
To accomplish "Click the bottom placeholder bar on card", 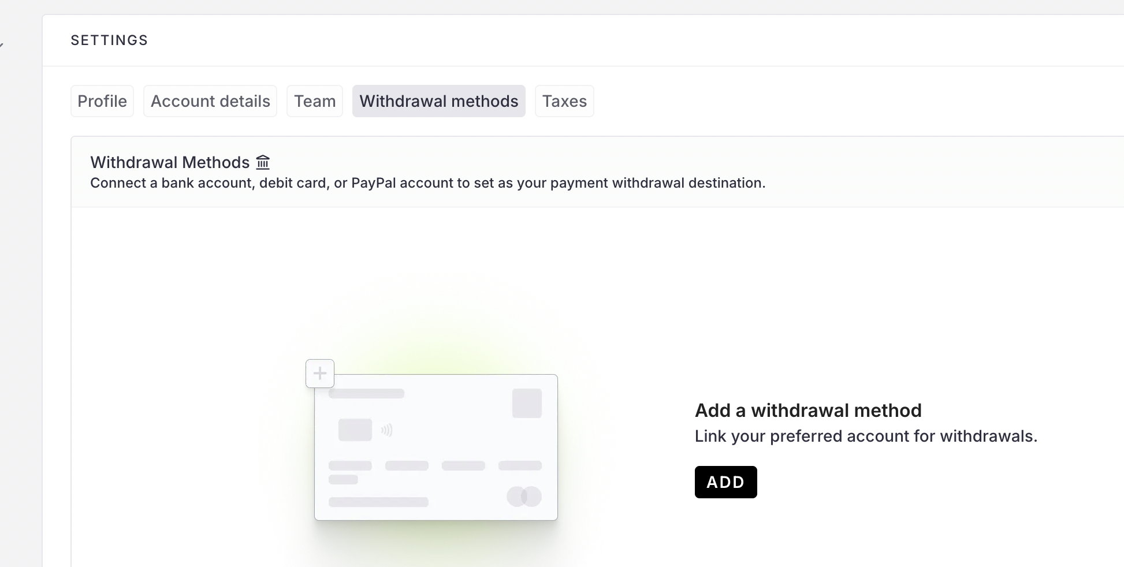I will click(378, 502).
